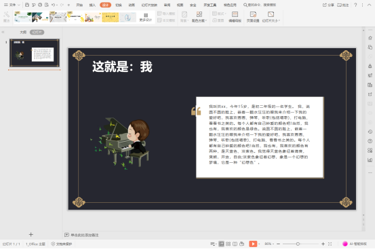The height and width of the screenshot is (249, 375).
Task: Toggle the 幻灯片 pill in thumbnail panel
Action: (37, 32)
